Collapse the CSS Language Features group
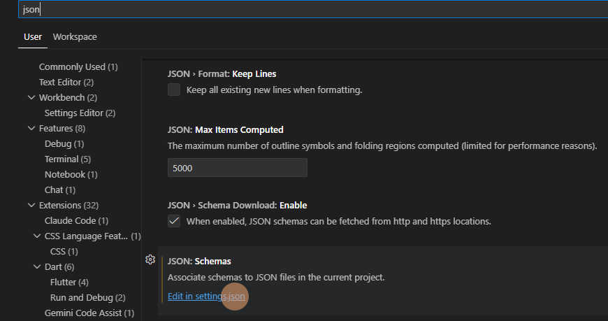 tap(37, 236)
